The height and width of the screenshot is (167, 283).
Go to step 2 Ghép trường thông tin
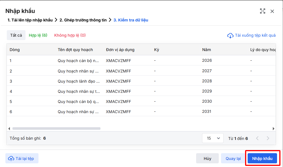point(83,20)
